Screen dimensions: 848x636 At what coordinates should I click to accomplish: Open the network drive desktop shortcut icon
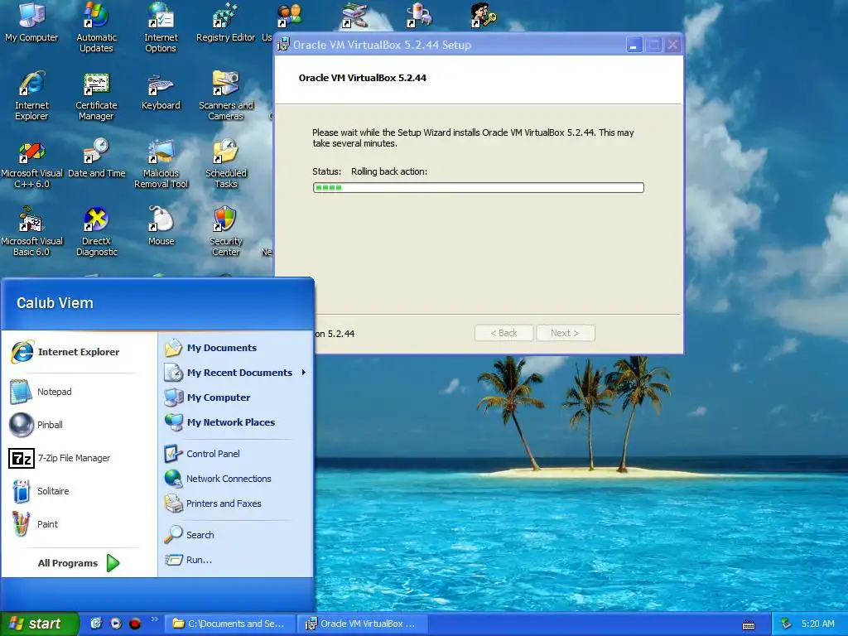pos(354,15)
